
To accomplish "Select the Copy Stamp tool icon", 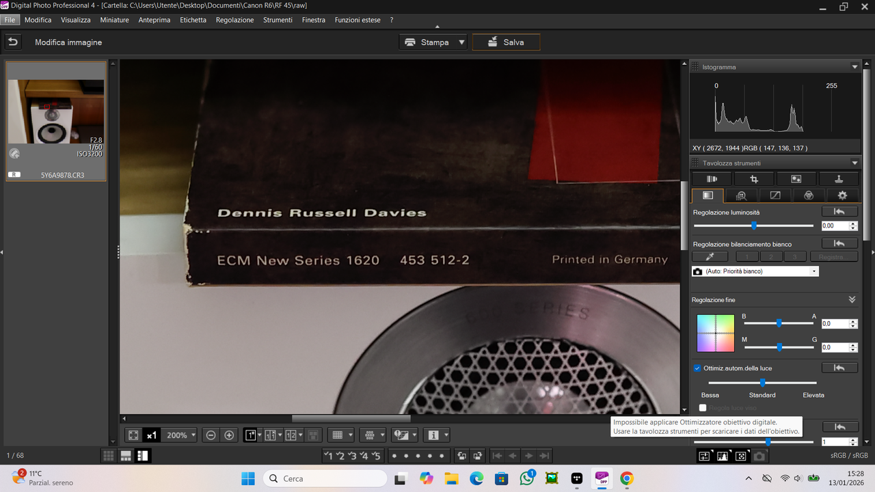I will pos(839,178).
